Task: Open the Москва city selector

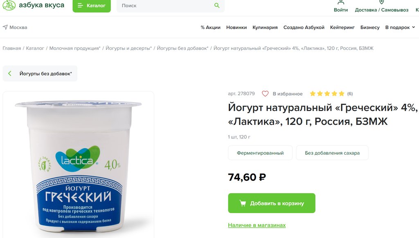Action: point(15,27)
